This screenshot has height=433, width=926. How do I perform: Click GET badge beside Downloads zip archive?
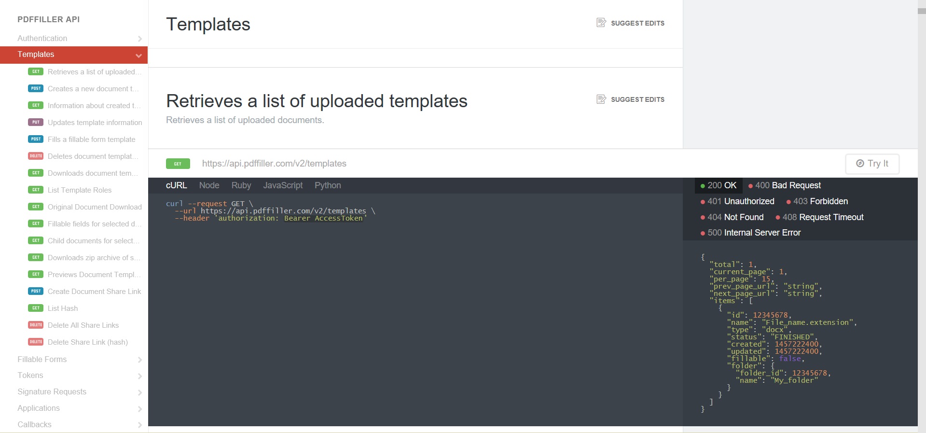click(36, 257)
